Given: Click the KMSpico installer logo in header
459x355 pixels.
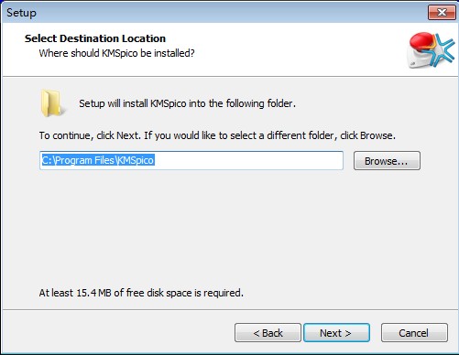Looking at the screenshot, I should (432, 49).
